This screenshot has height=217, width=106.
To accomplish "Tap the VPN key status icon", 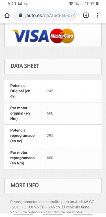I will 26,4.
